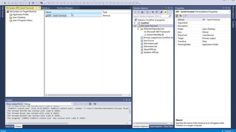Switch Properties grid to Categorized view
This screenshot has height=132, width=236.
click(177, 16)
